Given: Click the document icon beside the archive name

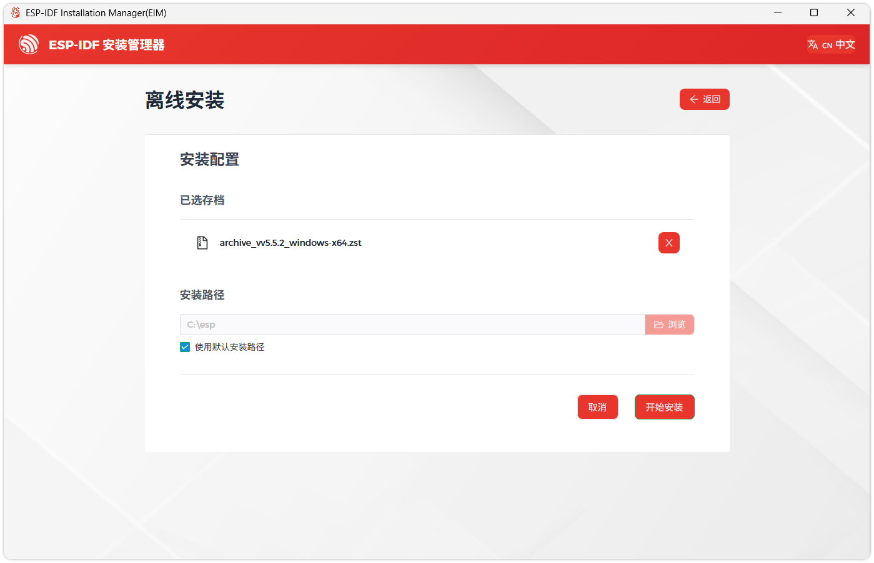Looking at the screenshot, I should pos(202,242).
